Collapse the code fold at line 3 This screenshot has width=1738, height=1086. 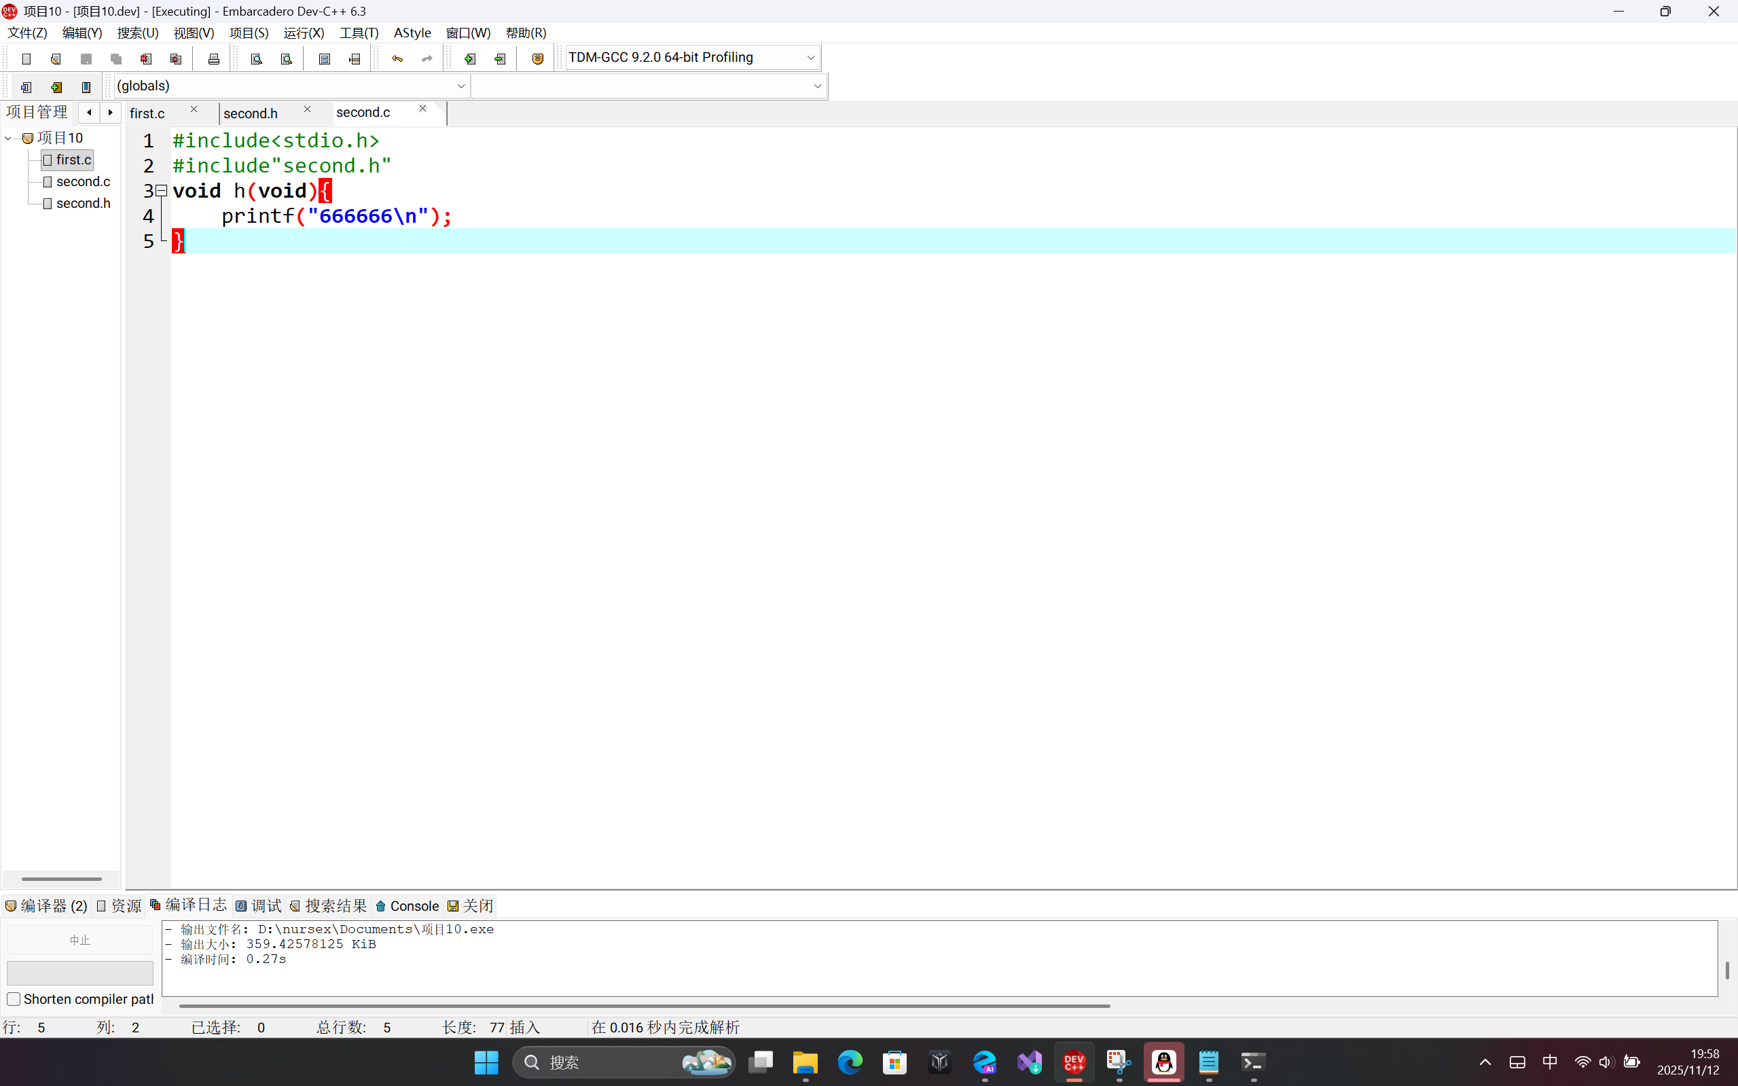(x=162, y=191)
